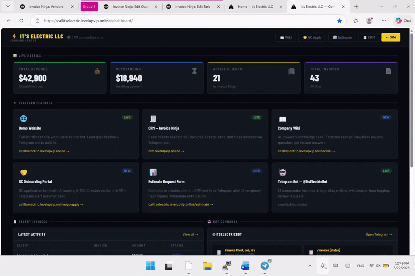Click the page vertical scrollbar
The image size is (415, 276).
(x=412, y=100)
